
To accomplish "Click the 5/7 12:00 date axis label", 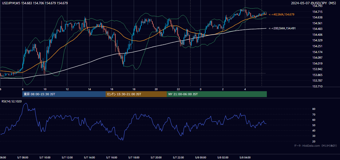I will 67,158.
